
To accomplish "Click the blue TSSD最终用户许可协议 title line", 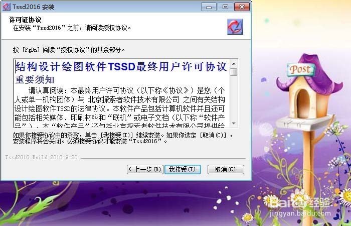I will [x=121, y=67].
